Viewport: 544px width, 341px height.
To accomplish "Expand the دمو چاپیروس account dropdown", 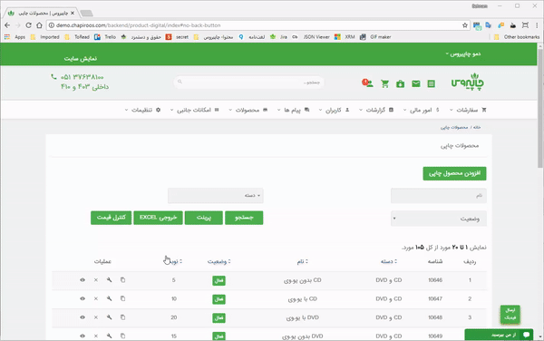I will point(463,54).
